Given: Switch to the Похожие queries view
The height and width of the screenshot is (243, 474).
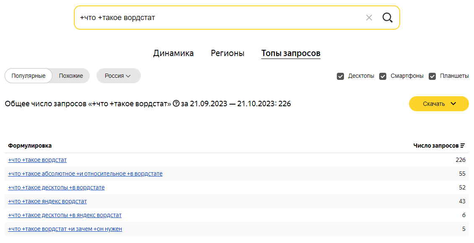Looking at the screenshot, I should (x=71, y=76).
